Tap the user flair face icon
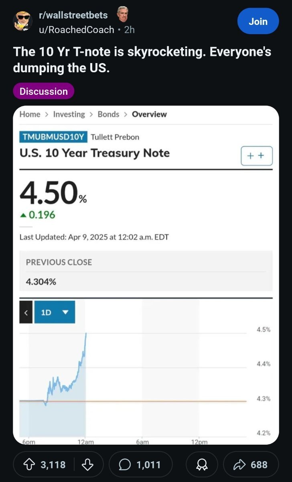The width and height of the screenshot is (292, 482). coord(122,15)
